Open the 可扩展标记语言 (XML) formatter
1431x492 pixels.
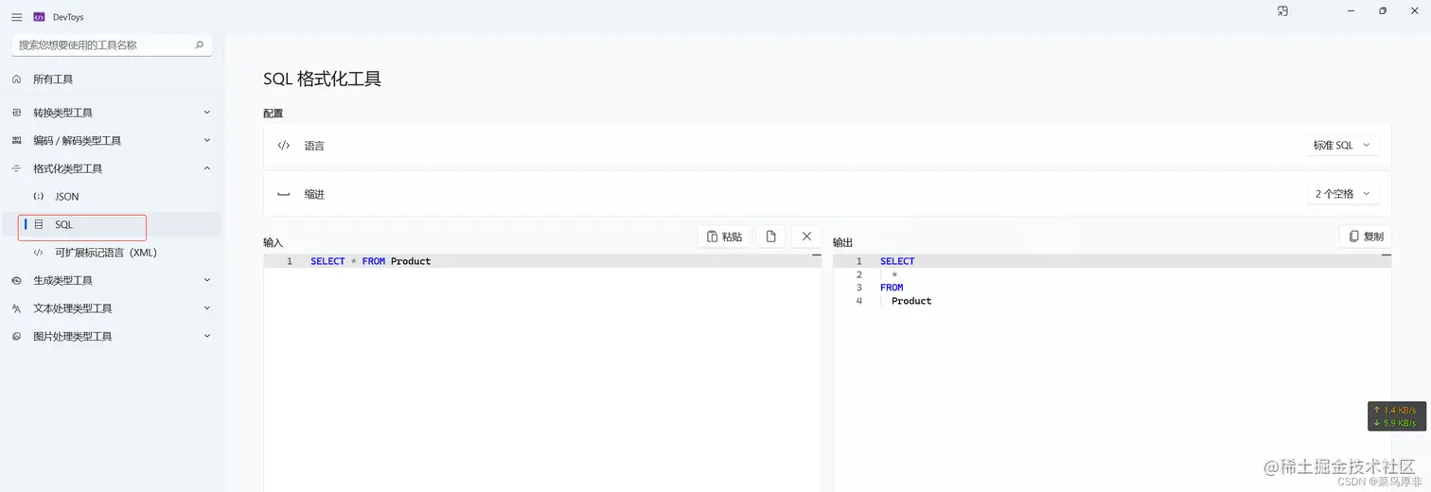[112, 253]
